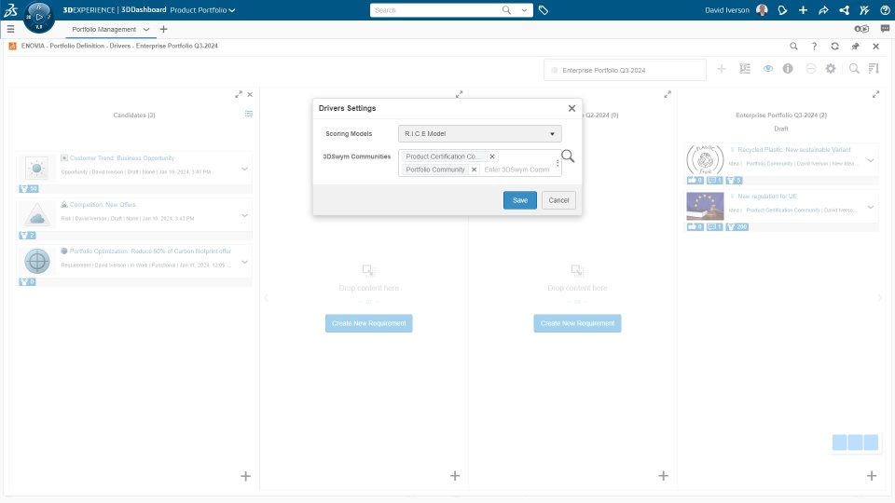Open Scoring Models R.I.C.E Model dropdown
Viewport: 895px width, 503px height.
click(480, 133)
